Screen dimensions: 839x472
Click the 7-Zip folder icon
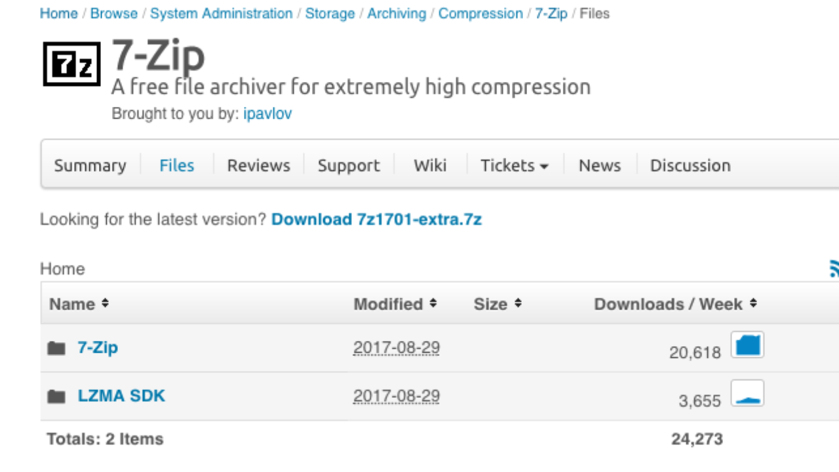(56, 347)
